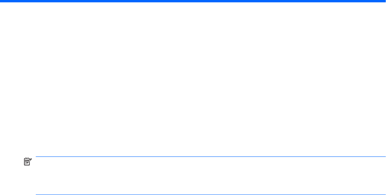
Task: Click the blank white page above the note
Action: [x=193, y=79]
